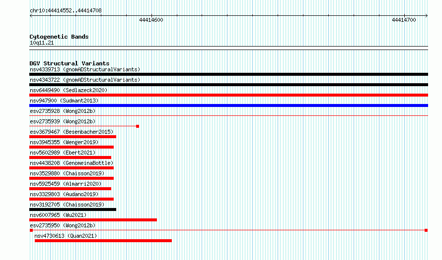Open variant nsv4730613 (Quan2021) label

click(x=66, y=236)
